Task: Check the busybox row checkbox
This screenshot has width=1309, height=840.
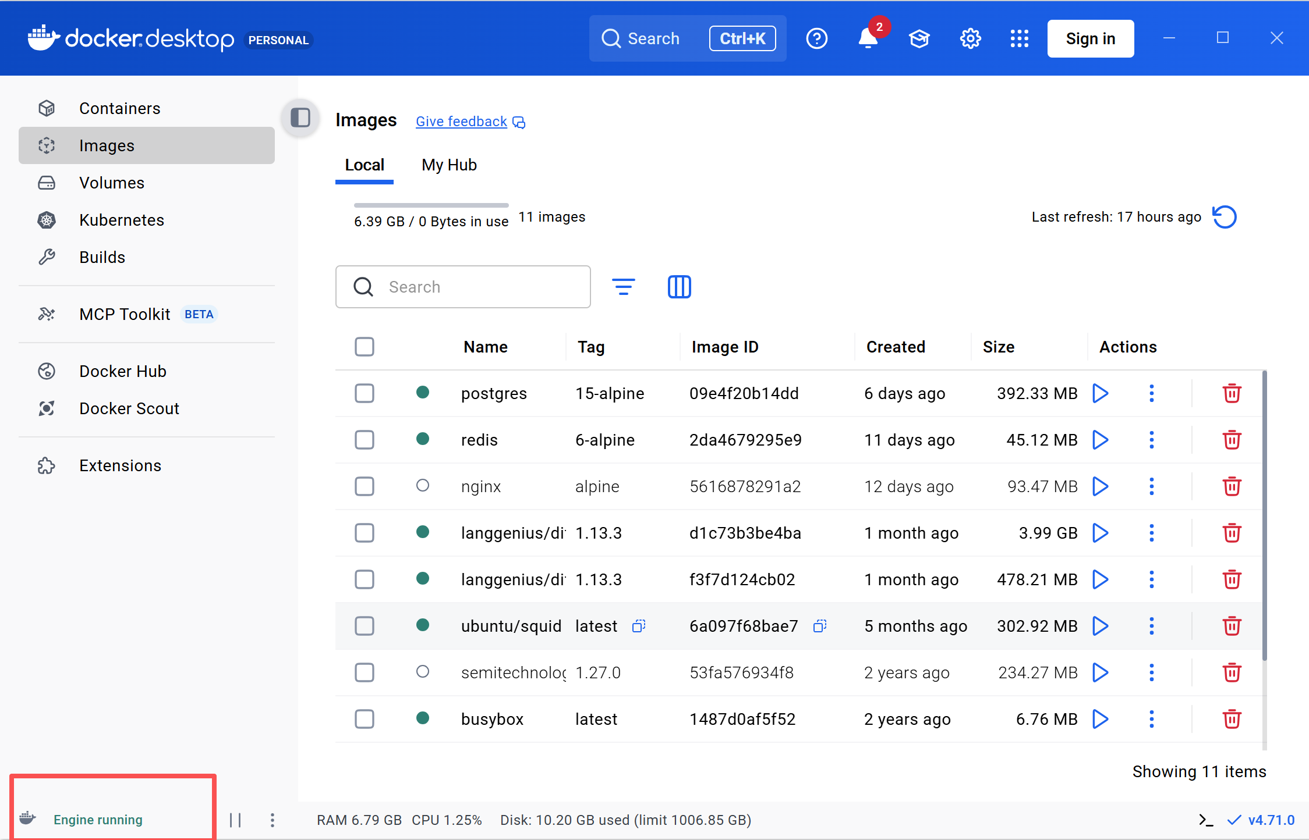Action: 365,719
